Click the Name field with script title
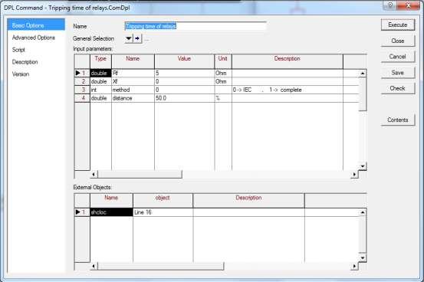 pos(196,26)
